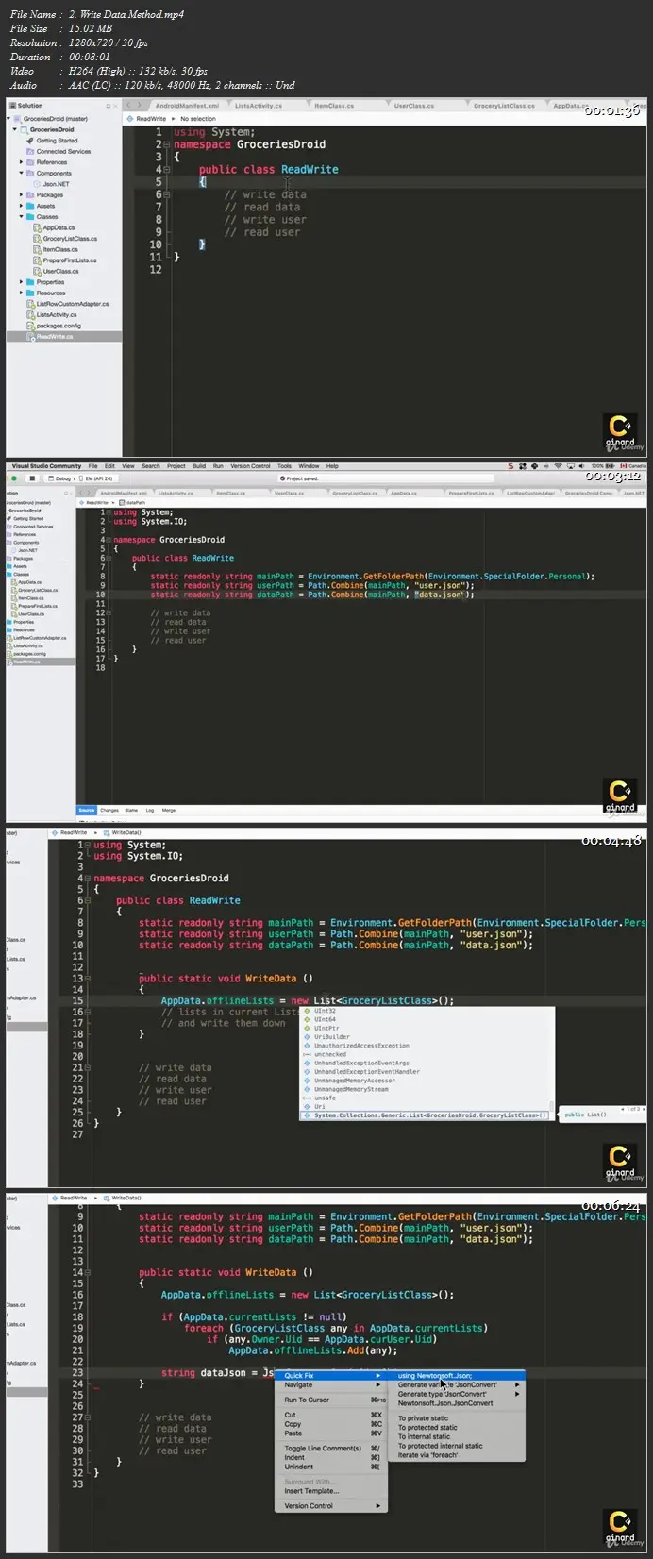Screen dimensions: 653x1559
Task: Click the Connected Services icon in the 00:01:36 frame
Action: (x=32, y=151)
